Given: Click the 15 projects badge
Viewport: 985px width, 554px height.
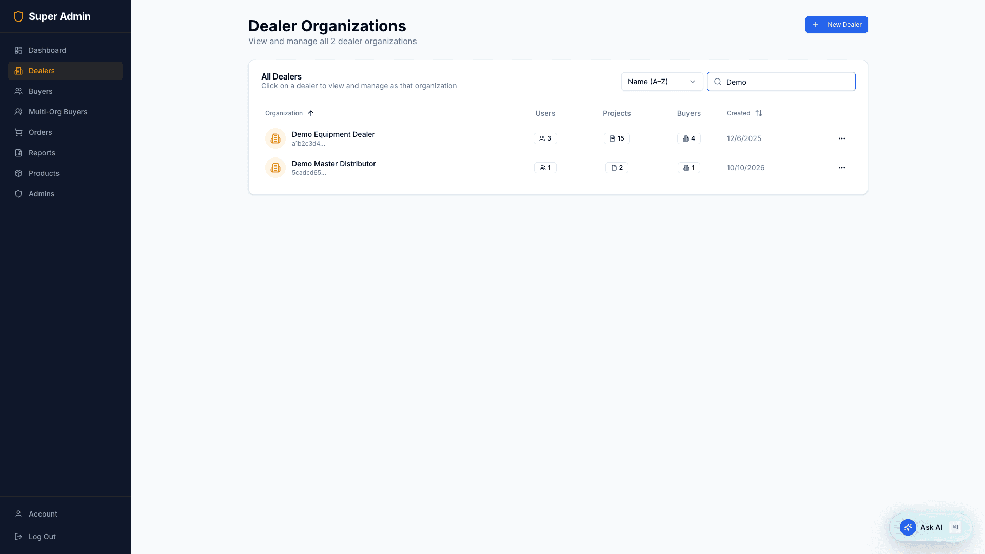Looking at the screenshot, I should [x=617, y=138].
